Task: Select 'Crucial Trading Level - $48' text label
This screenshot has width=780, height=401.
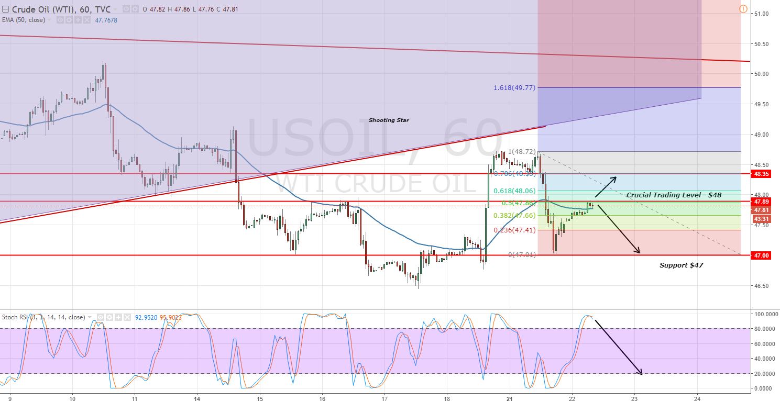Action: [x=674, y=195]
